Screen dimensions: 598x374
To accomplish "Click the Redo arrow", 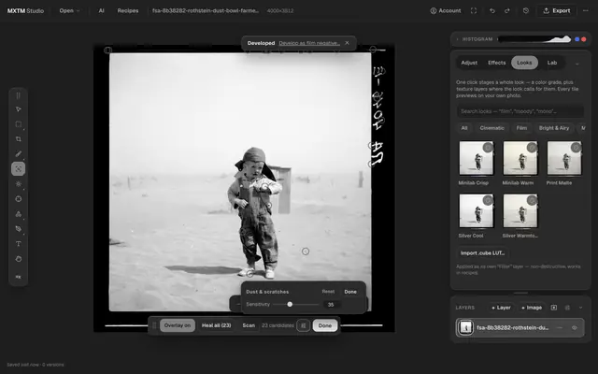I will click(x=507, y=10).
